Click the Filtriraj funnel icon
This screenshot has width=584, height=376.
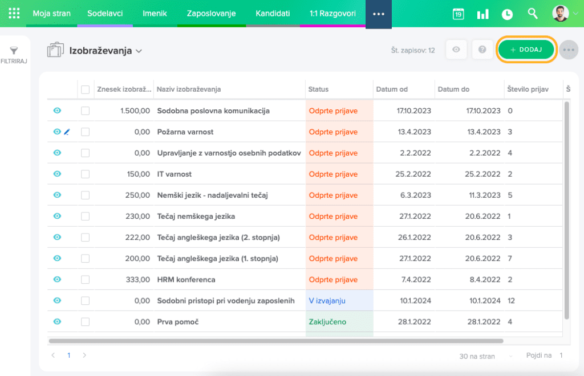point(14,51)
